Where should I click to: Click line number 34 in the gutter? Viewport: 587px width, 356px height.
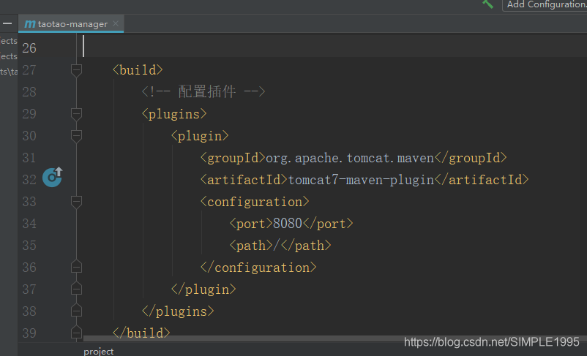pos(29,224)
